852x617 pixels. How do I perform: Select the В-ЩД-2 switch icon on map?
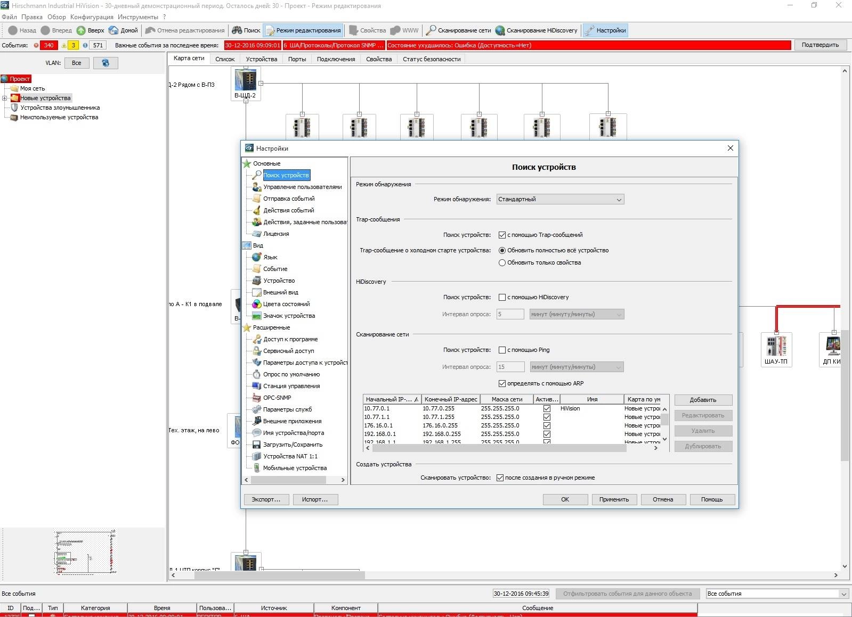(x=246, y=80)
